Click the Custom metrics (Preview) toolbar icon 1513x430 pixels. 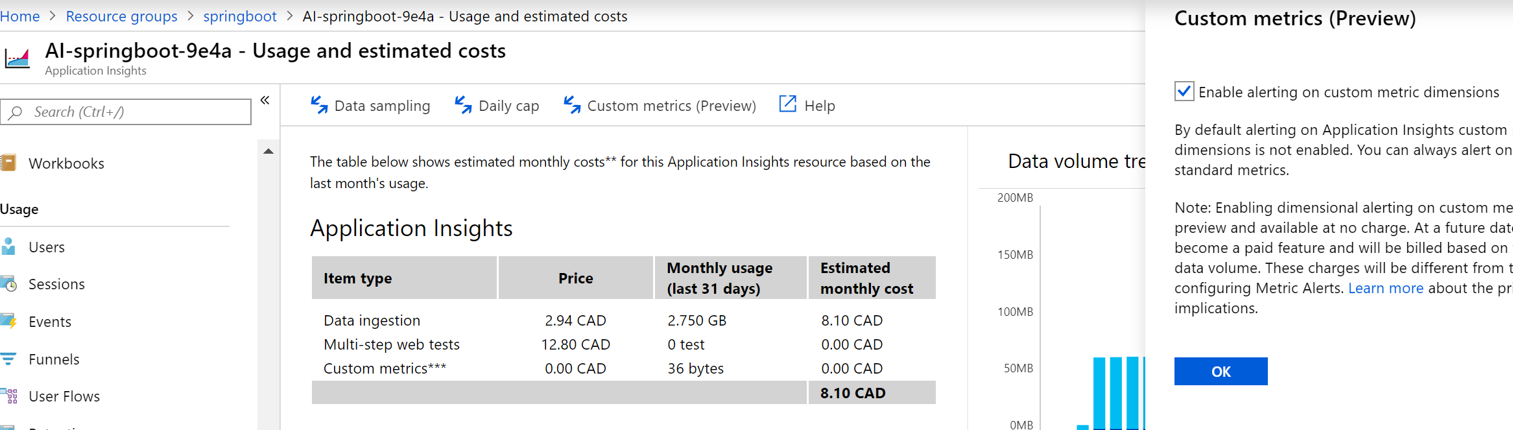572,105
